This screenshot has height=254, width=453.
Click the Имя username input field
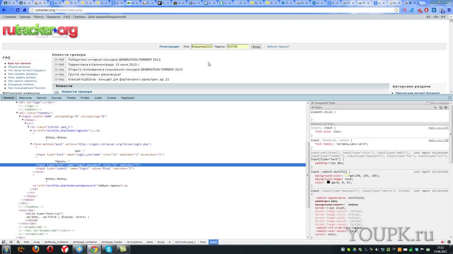click(202, 46)
